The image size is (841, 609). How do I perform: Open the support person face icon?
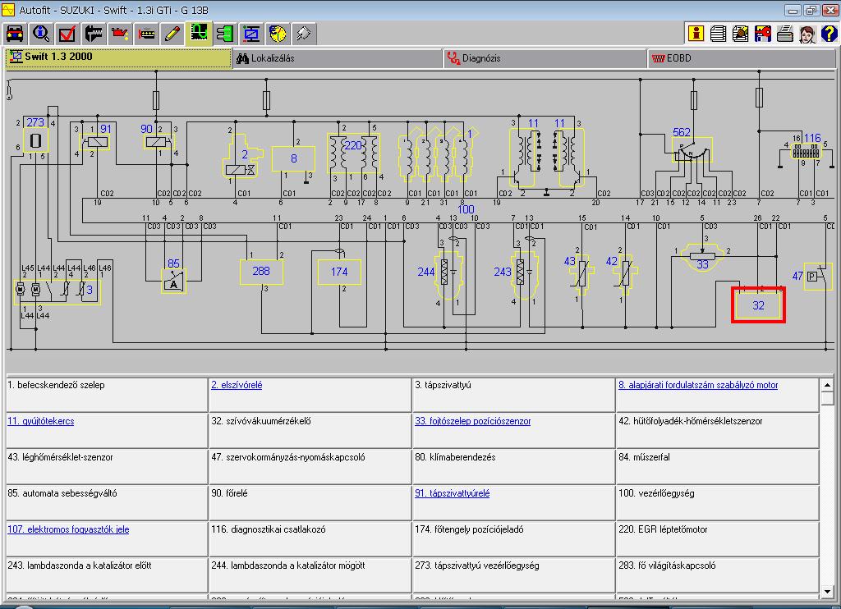(x=807, y=33)
